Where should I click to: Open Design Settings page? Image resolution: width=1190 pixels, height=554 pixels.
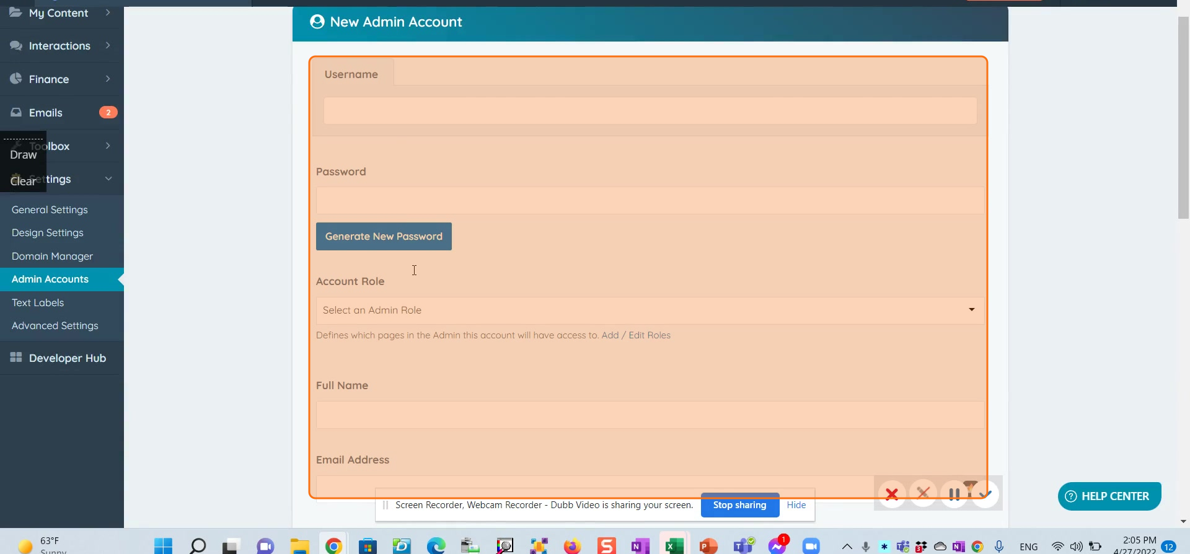click(x=47, y=232)
